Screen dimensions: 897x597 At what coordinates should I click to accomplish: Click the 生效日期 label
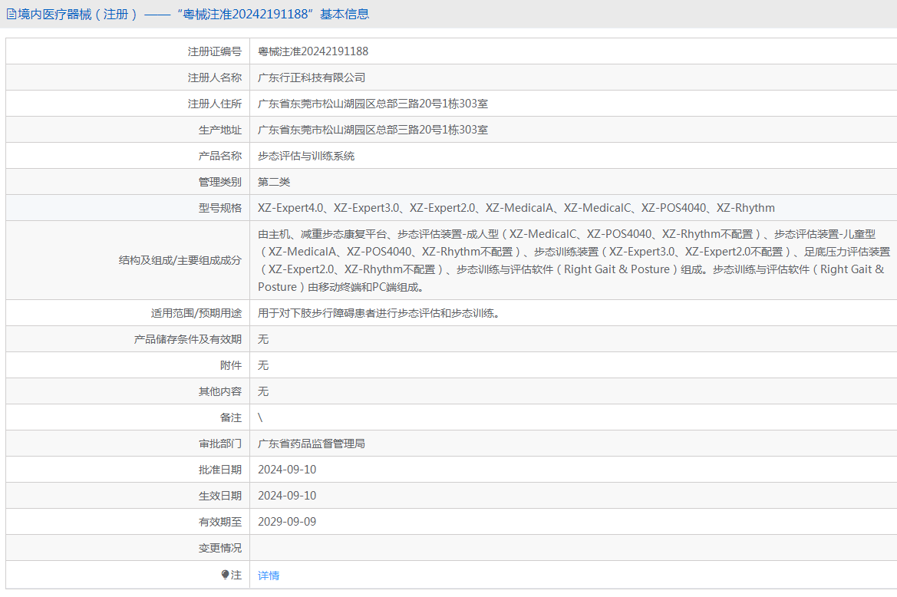220,496
